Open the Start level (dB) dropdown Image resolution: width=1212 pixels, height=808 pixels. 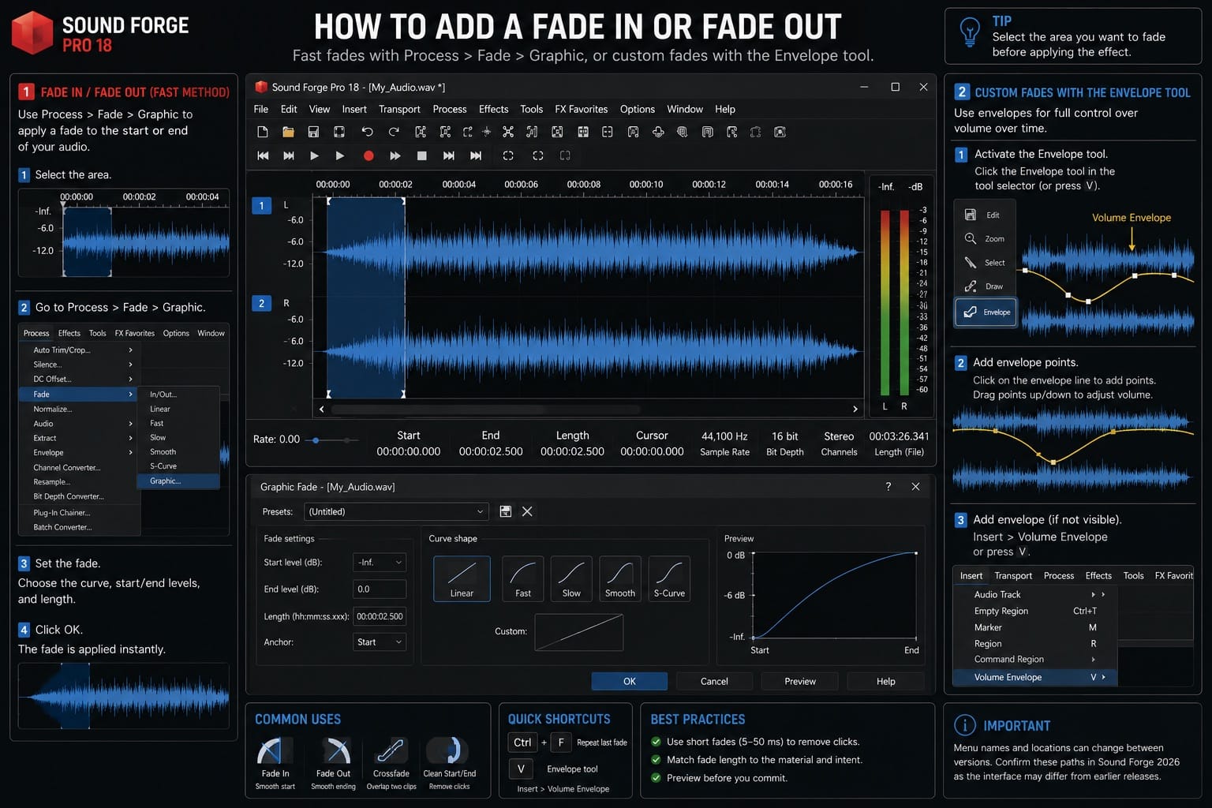[380, 563]
